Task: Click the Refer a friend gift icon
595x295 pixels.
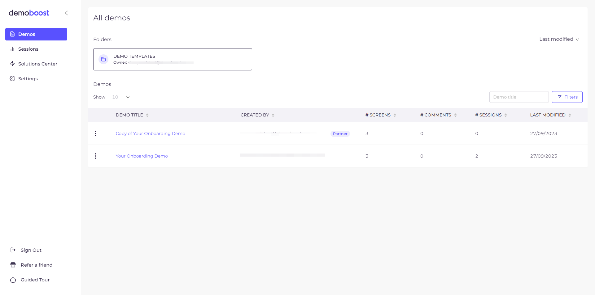Action: 13,265
